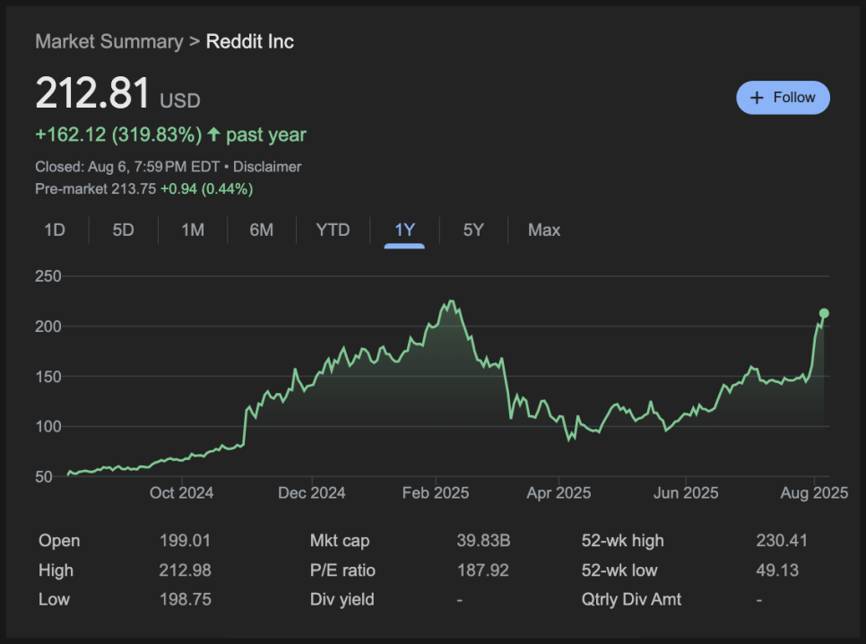Select the 5D time range tab
The width and height of the screenshot is (866, 644).
pos(123,230)
